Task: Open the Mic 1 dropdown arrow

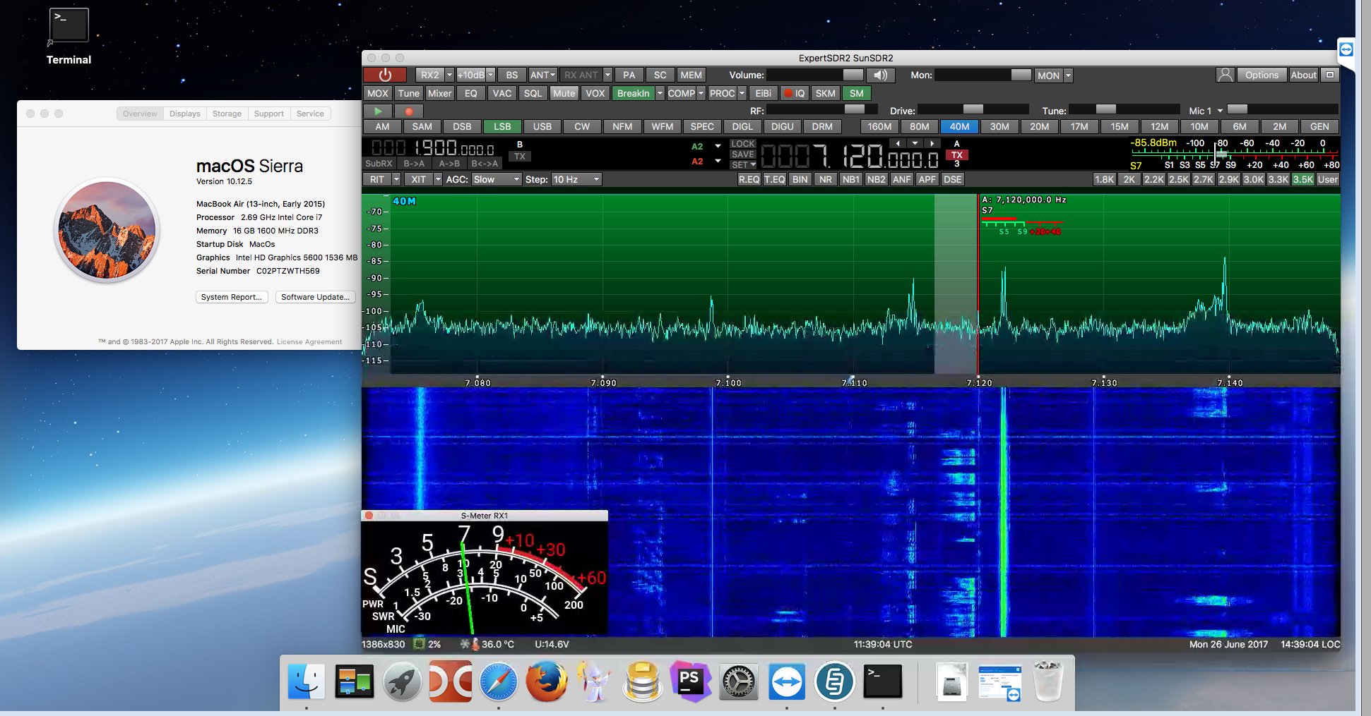Action: tap(1220, 111)
